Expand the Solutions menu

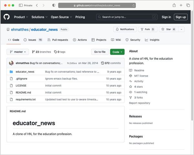tap(39, 17)
